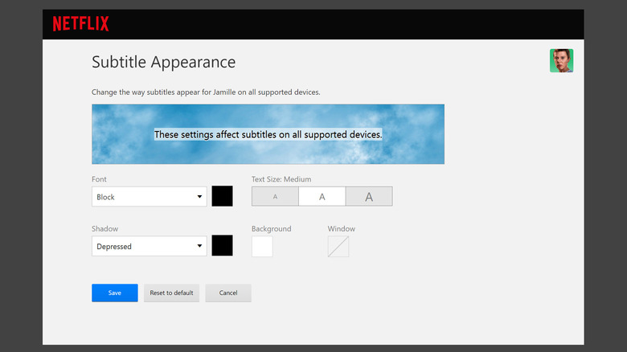Click the sky subtitle preview image

click(268, 134)
